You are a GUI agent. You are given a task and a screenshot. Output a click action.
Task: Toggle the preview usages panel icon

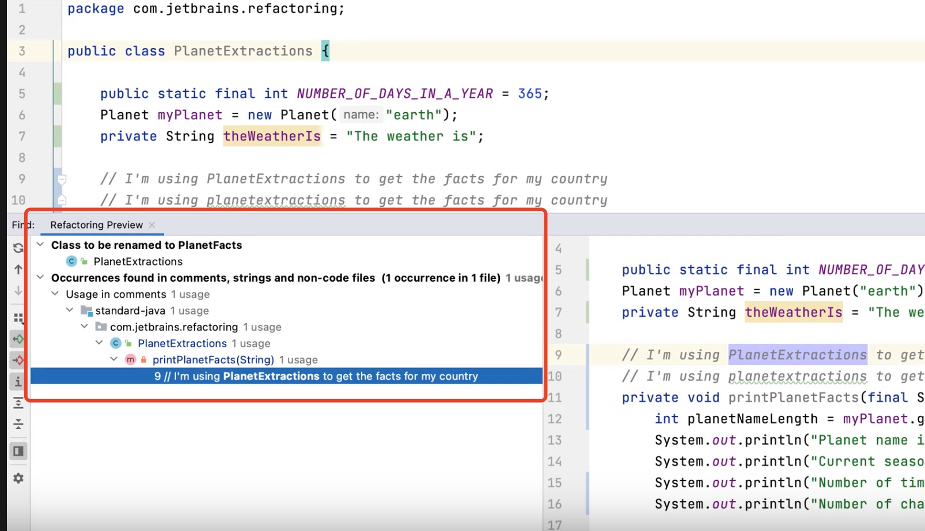coord(18,451)
